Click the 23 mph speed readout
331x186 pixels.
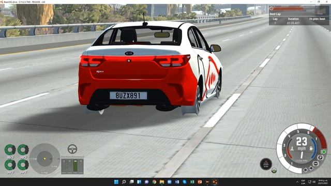pos(302,142)
